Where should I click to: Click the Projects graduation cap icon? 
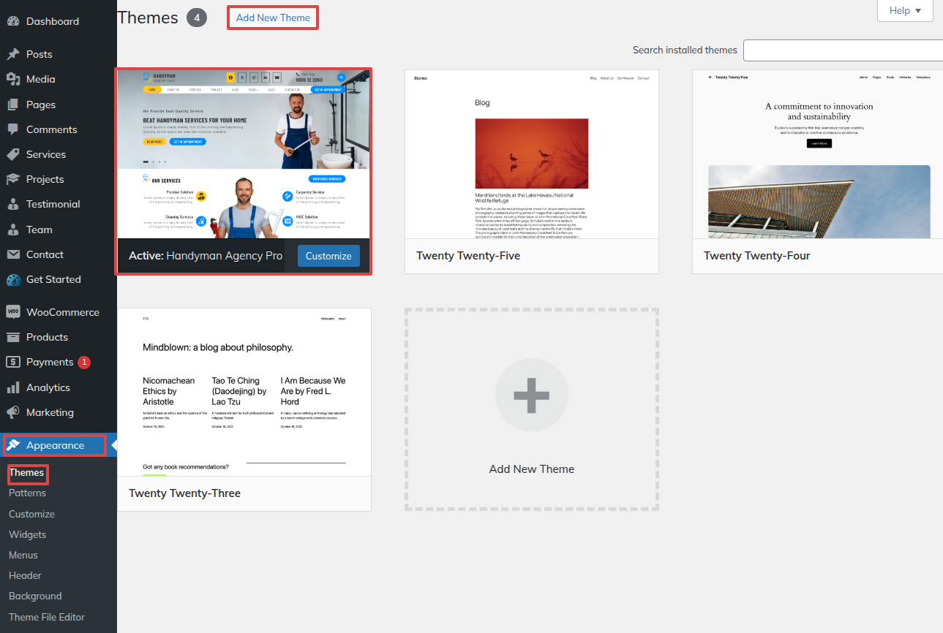pos(12,179)
